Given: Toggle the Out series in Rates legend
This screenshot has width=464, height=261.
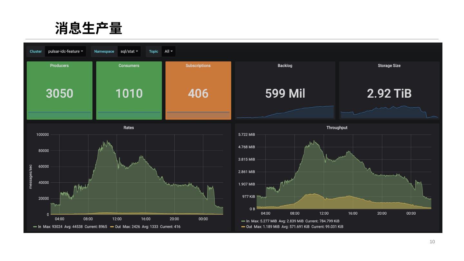Looking at the screenshot, I should pos(118,227).
